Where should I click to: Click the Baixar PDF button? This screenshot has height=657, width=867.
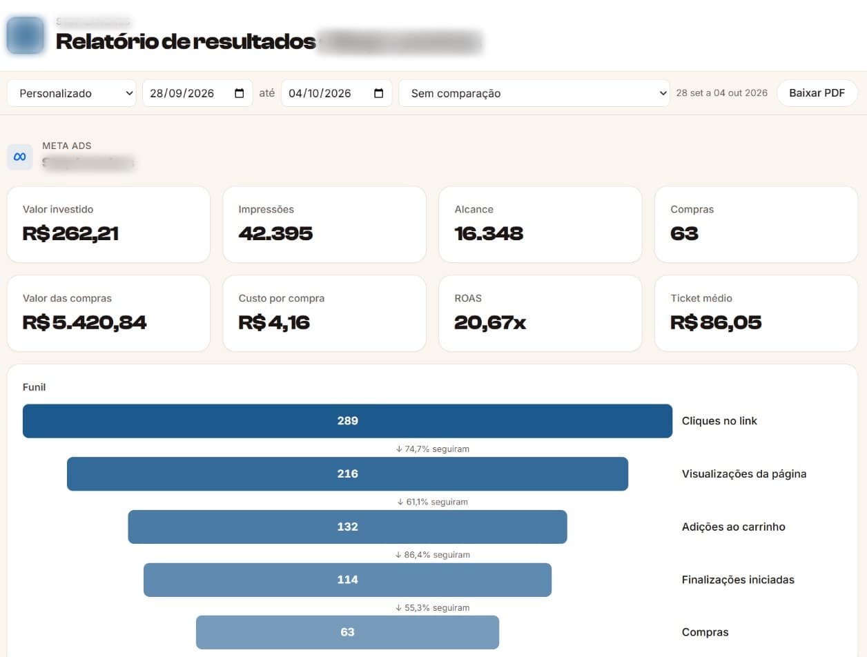[x=817, y=93]
